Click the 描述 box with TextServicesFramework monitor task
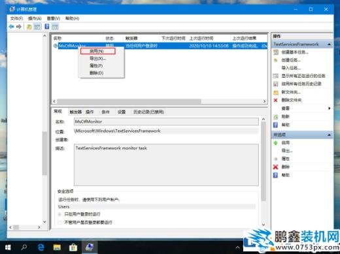Screen dimensions: 340x254 click(166, 165)
